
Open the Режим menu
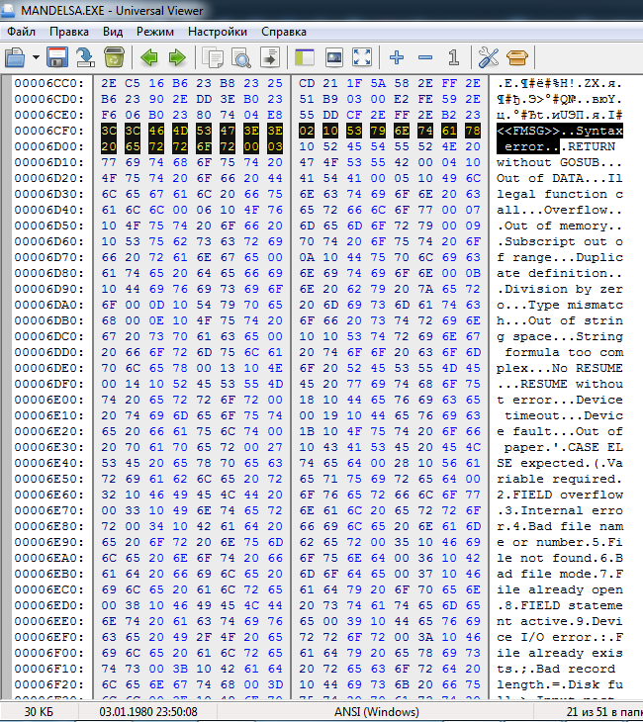(154, 32)
